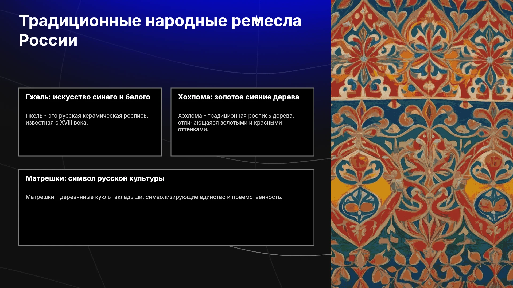Screen dimensions: 513x288
Task: Click empty space inside the Гжель card
Action: tap(90, 141)
